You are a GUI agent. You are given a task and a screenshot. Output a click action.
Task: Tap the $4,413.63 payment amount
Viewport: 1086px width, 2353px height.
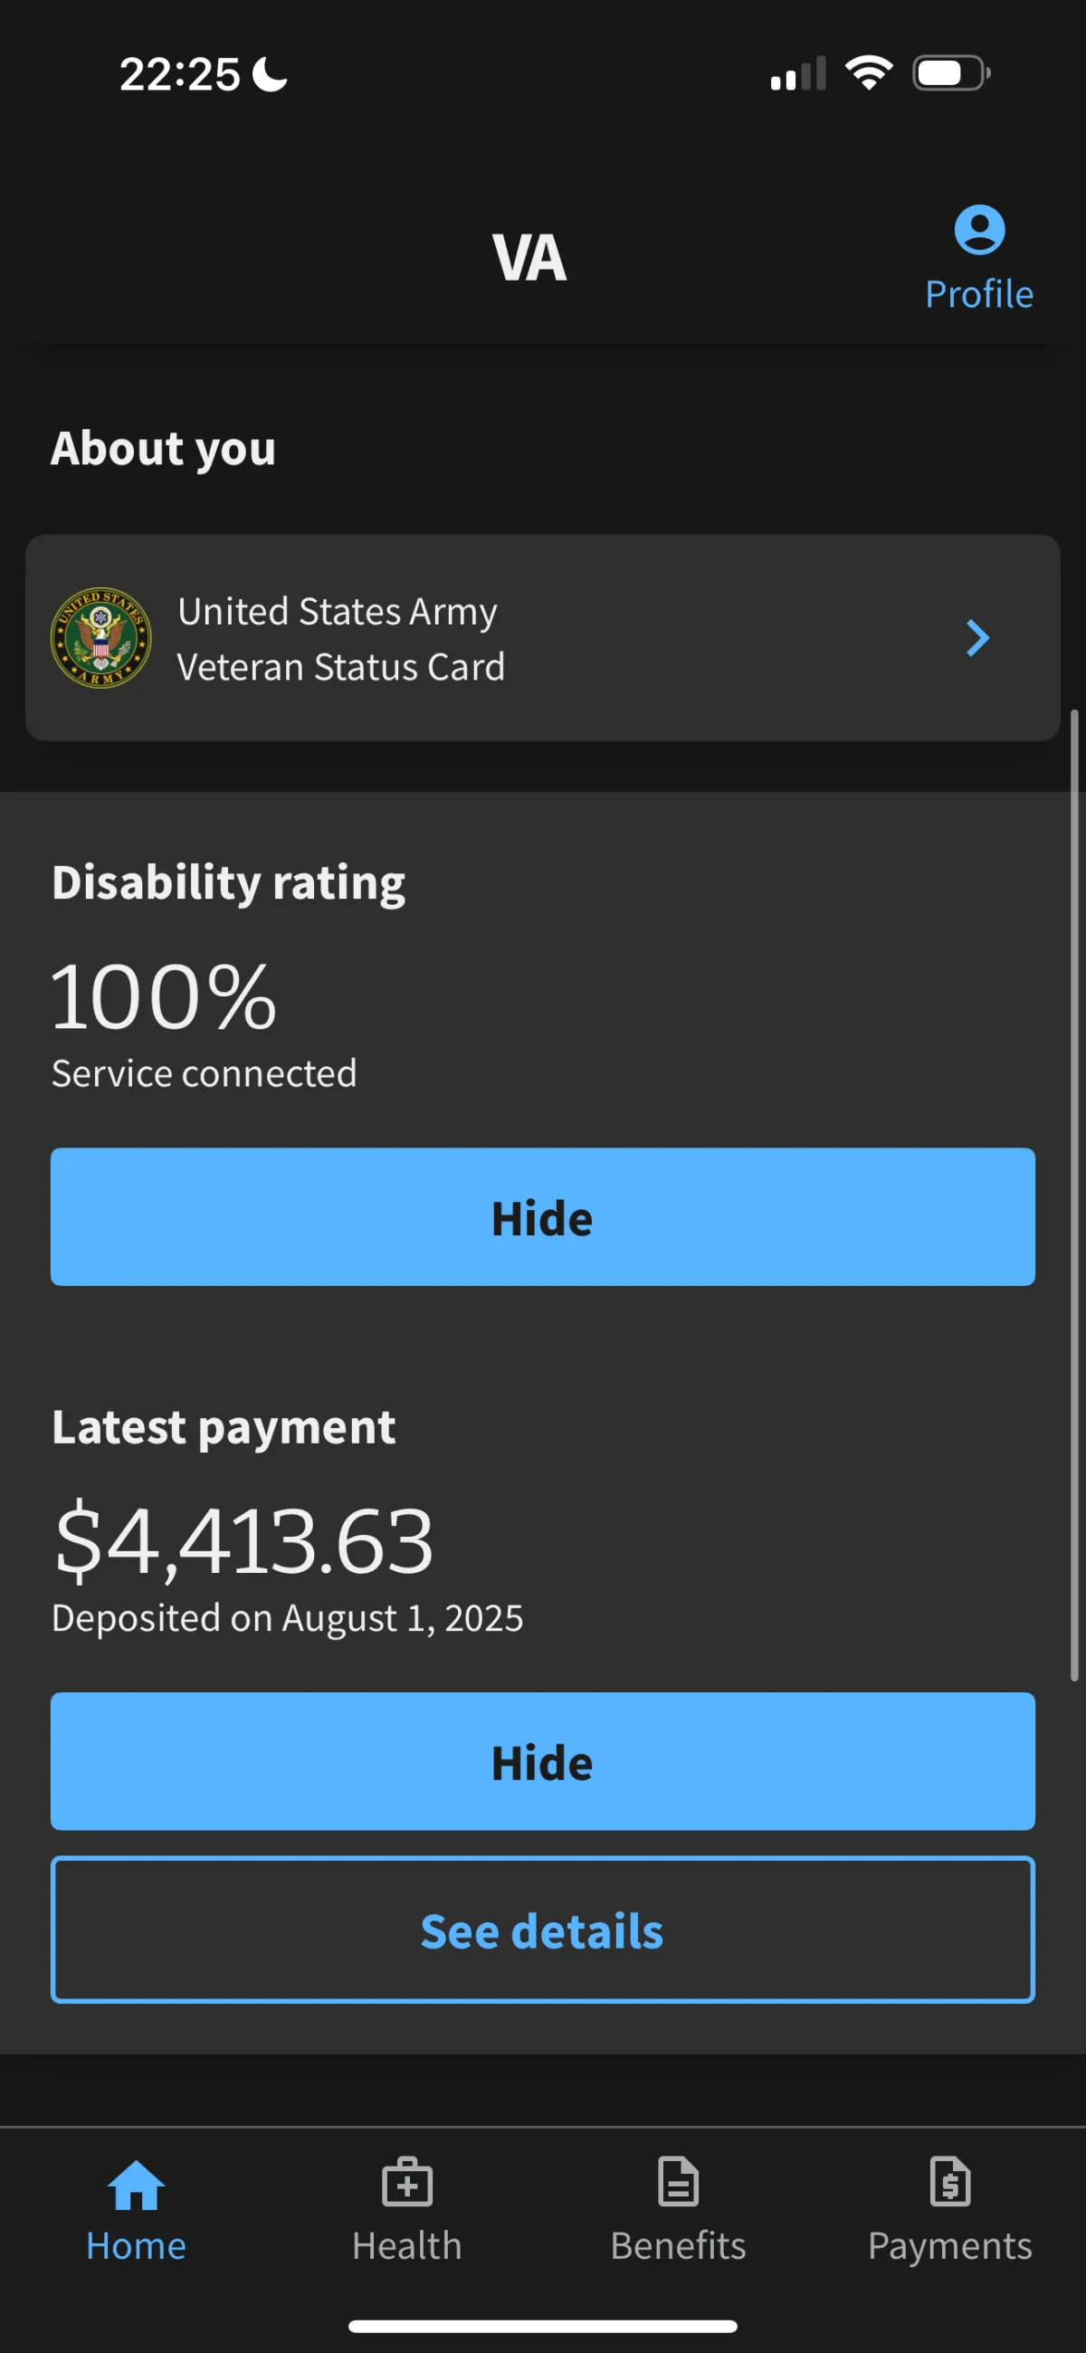point(243,1542)
